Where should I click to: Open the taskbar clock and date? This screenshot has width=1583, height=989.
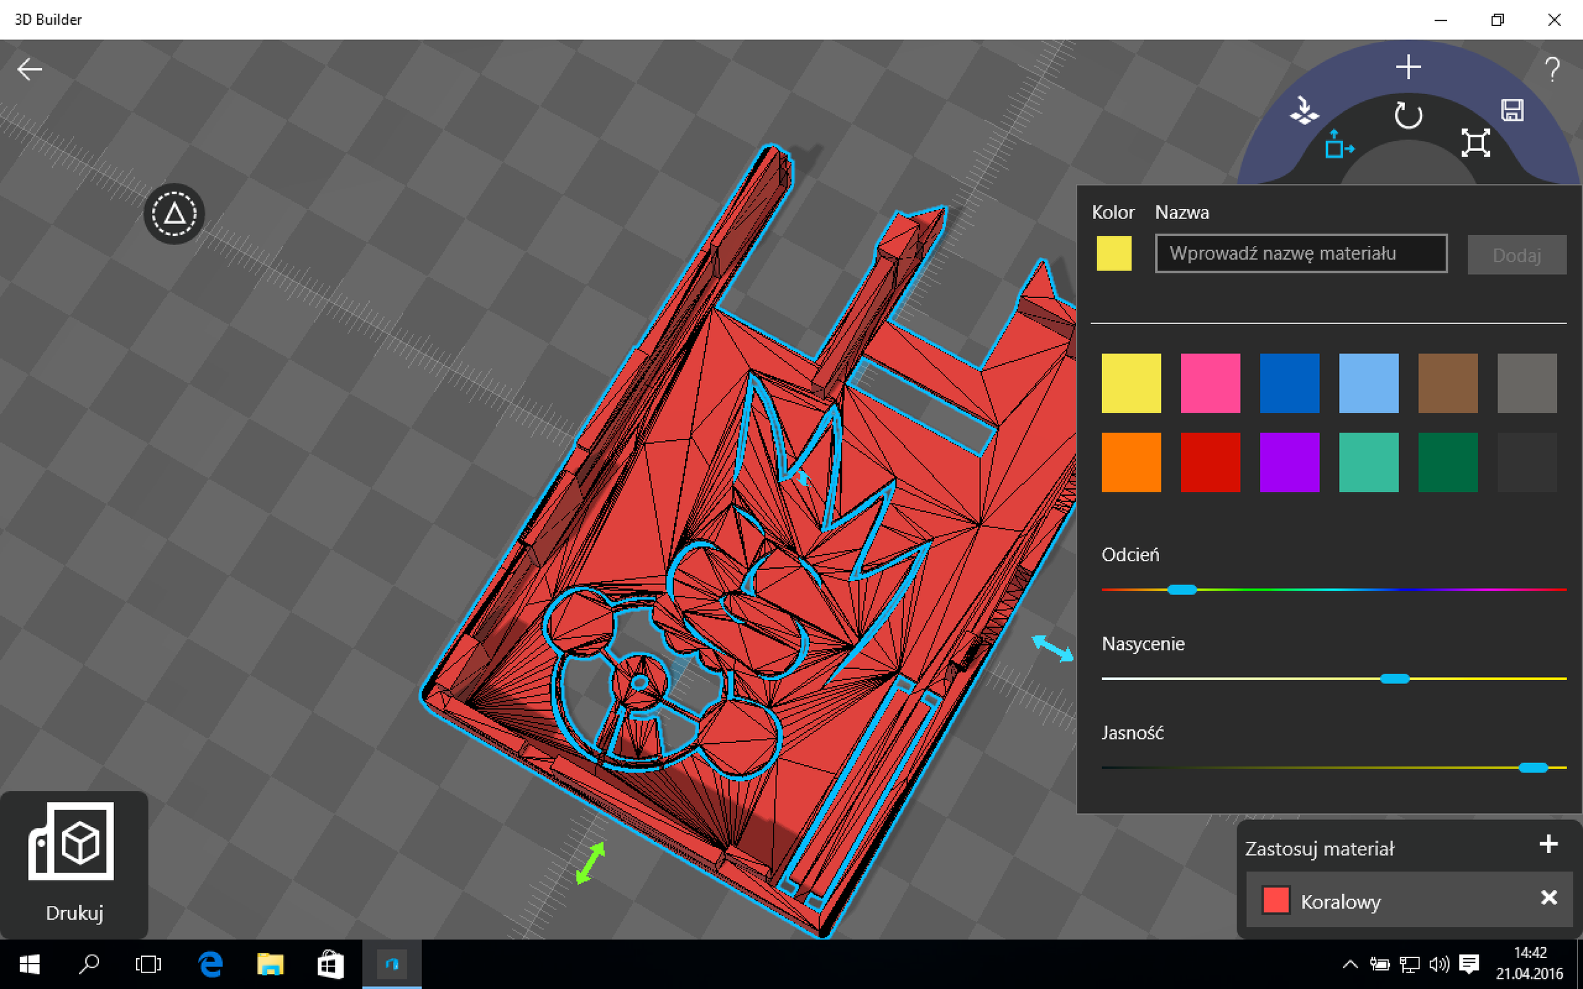coord(1529,964)
